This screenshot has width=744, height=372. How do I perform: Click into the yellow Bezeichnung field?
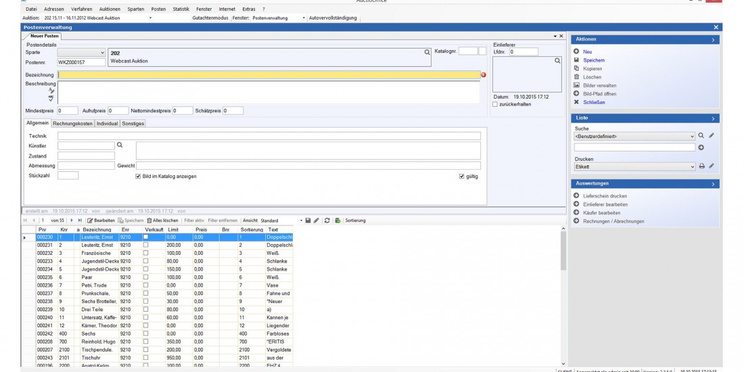(x=269, y=74)
